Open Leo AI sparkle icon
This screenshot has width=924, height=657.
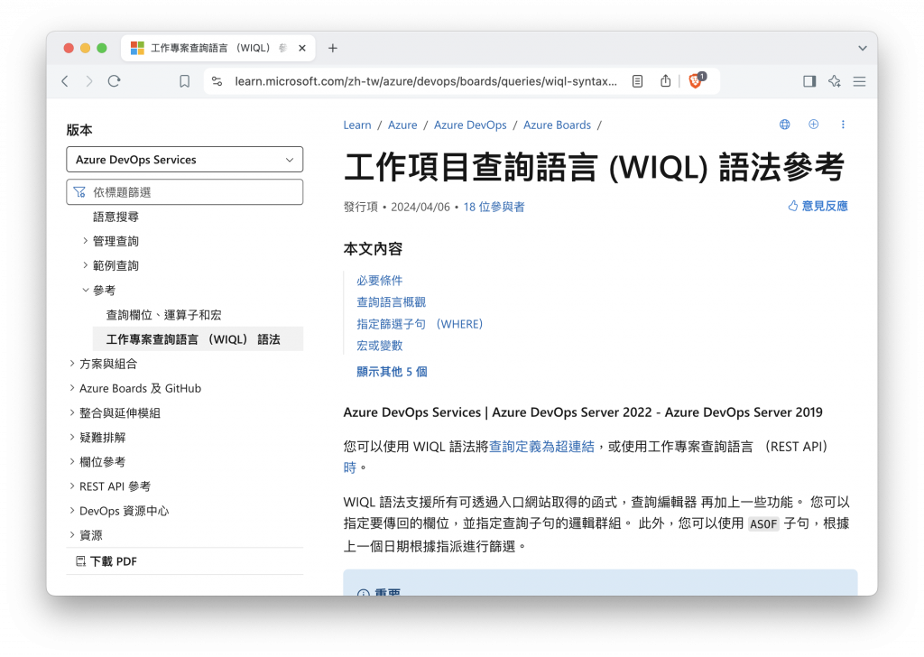[x=835, y=81]
